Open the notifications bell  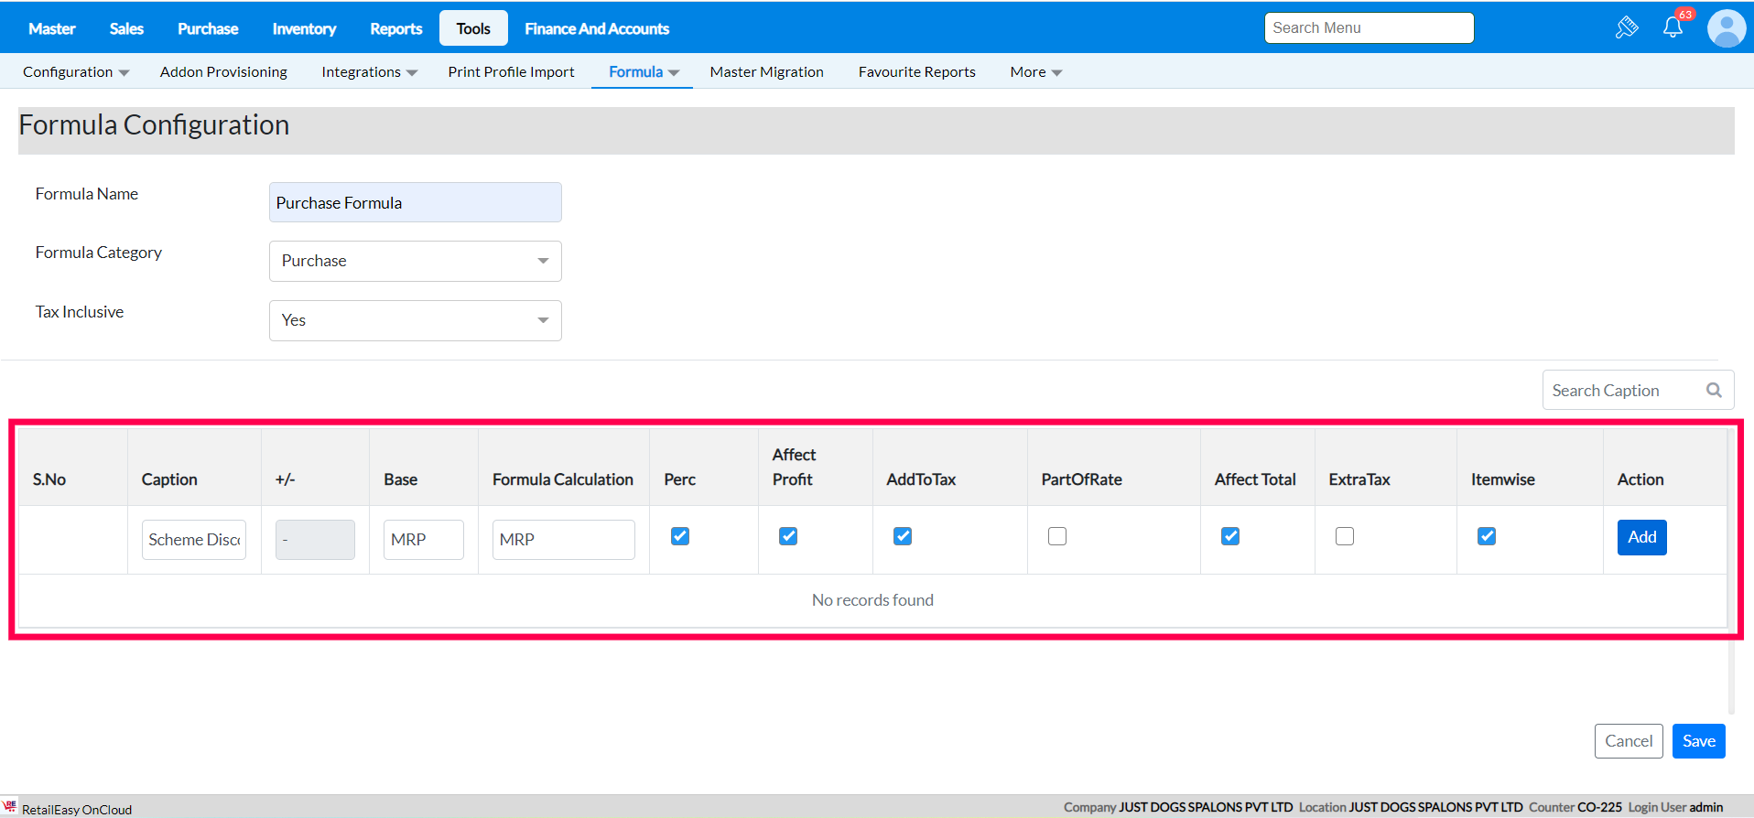point(1673,27)
